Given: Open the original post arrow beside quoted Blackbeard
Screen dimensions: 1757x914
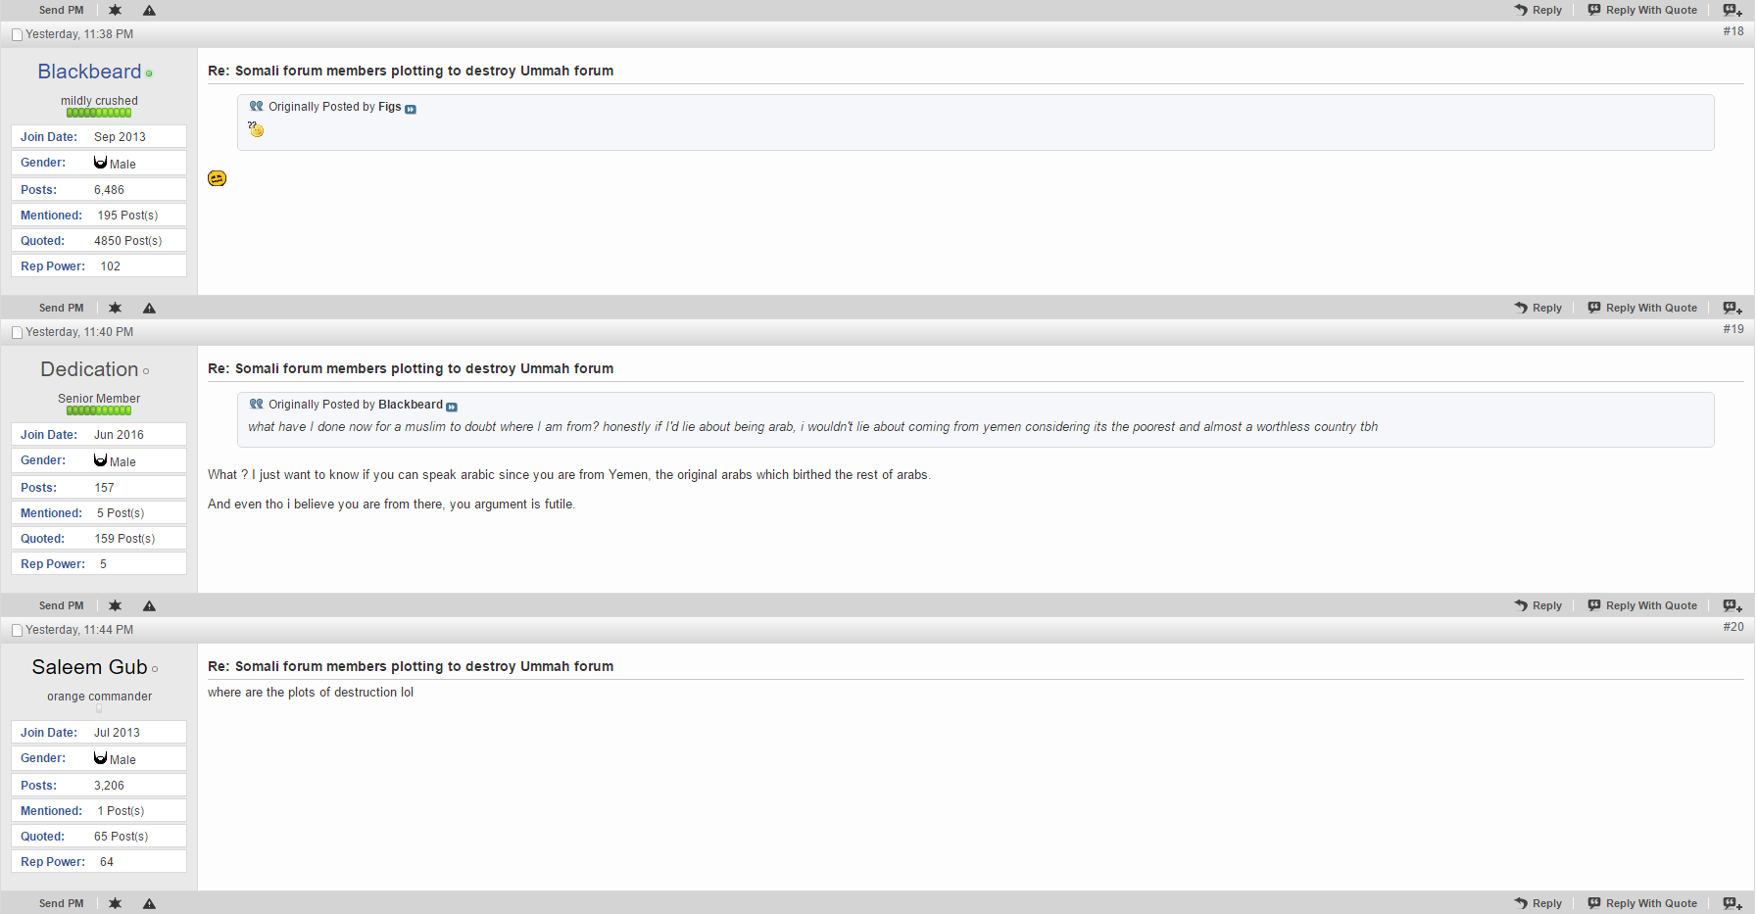Looking at the screenshot, I should [452, 407].
